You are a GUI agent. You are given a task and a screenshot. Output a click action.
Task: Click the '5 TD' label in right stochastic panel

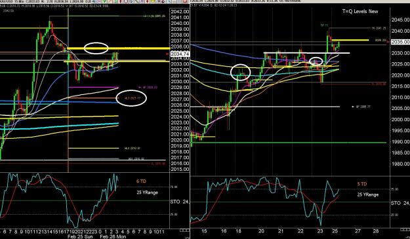pos(362,184)
